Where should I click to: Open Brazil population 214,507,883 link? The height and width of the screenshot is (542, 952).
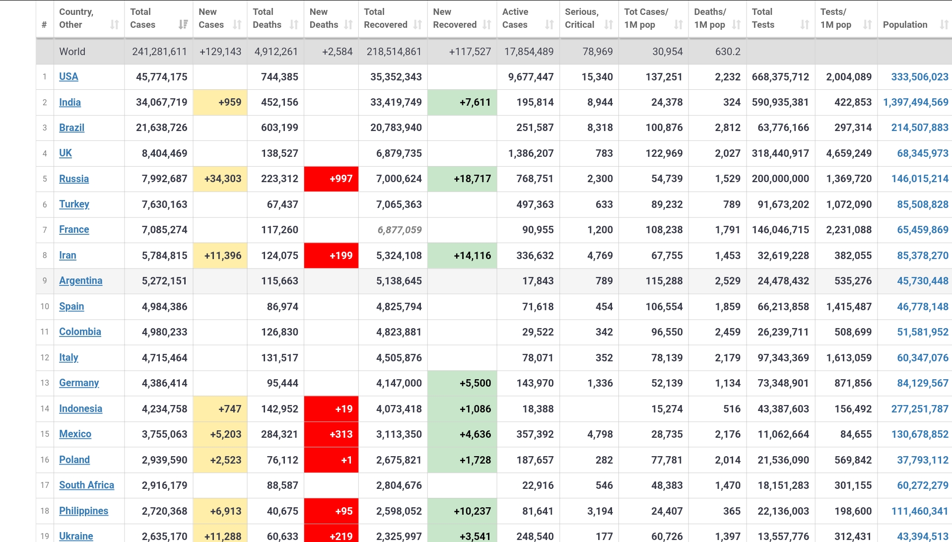tap(920, 128)
